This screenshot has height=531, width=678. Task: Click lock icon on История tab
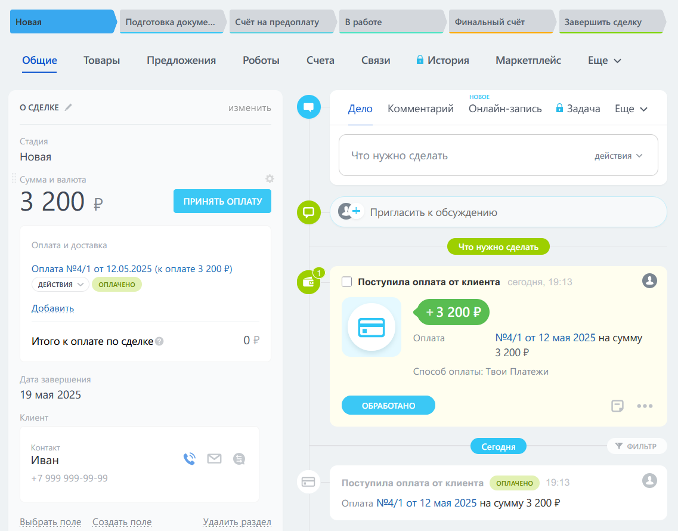coord(420,60)
